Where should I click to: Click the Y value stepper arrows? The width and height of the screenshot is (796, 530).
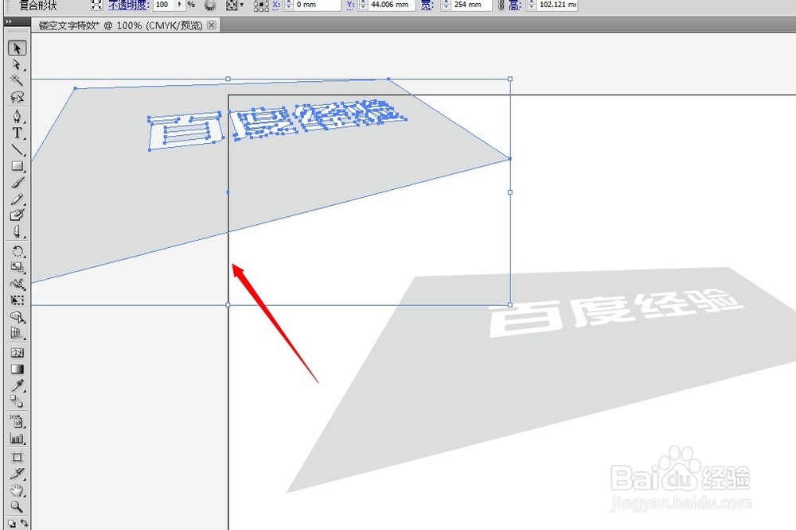[x=363, y=5]
